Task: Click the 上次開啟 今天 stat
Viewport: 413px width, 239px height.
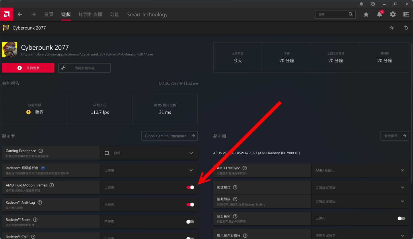Action: 238,57
